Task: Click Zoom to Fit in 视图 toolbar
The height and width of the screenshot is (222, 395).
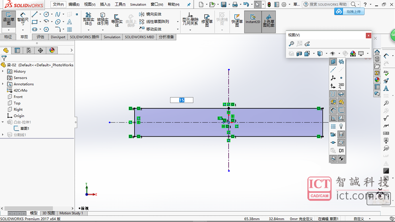Action: tap(291, 44)
